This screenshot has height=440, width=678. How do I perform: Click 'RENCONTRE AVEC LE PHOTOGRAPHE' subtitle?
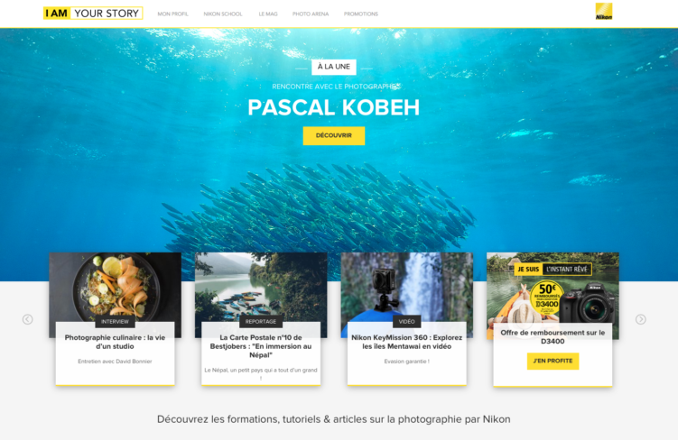[336, 87]
